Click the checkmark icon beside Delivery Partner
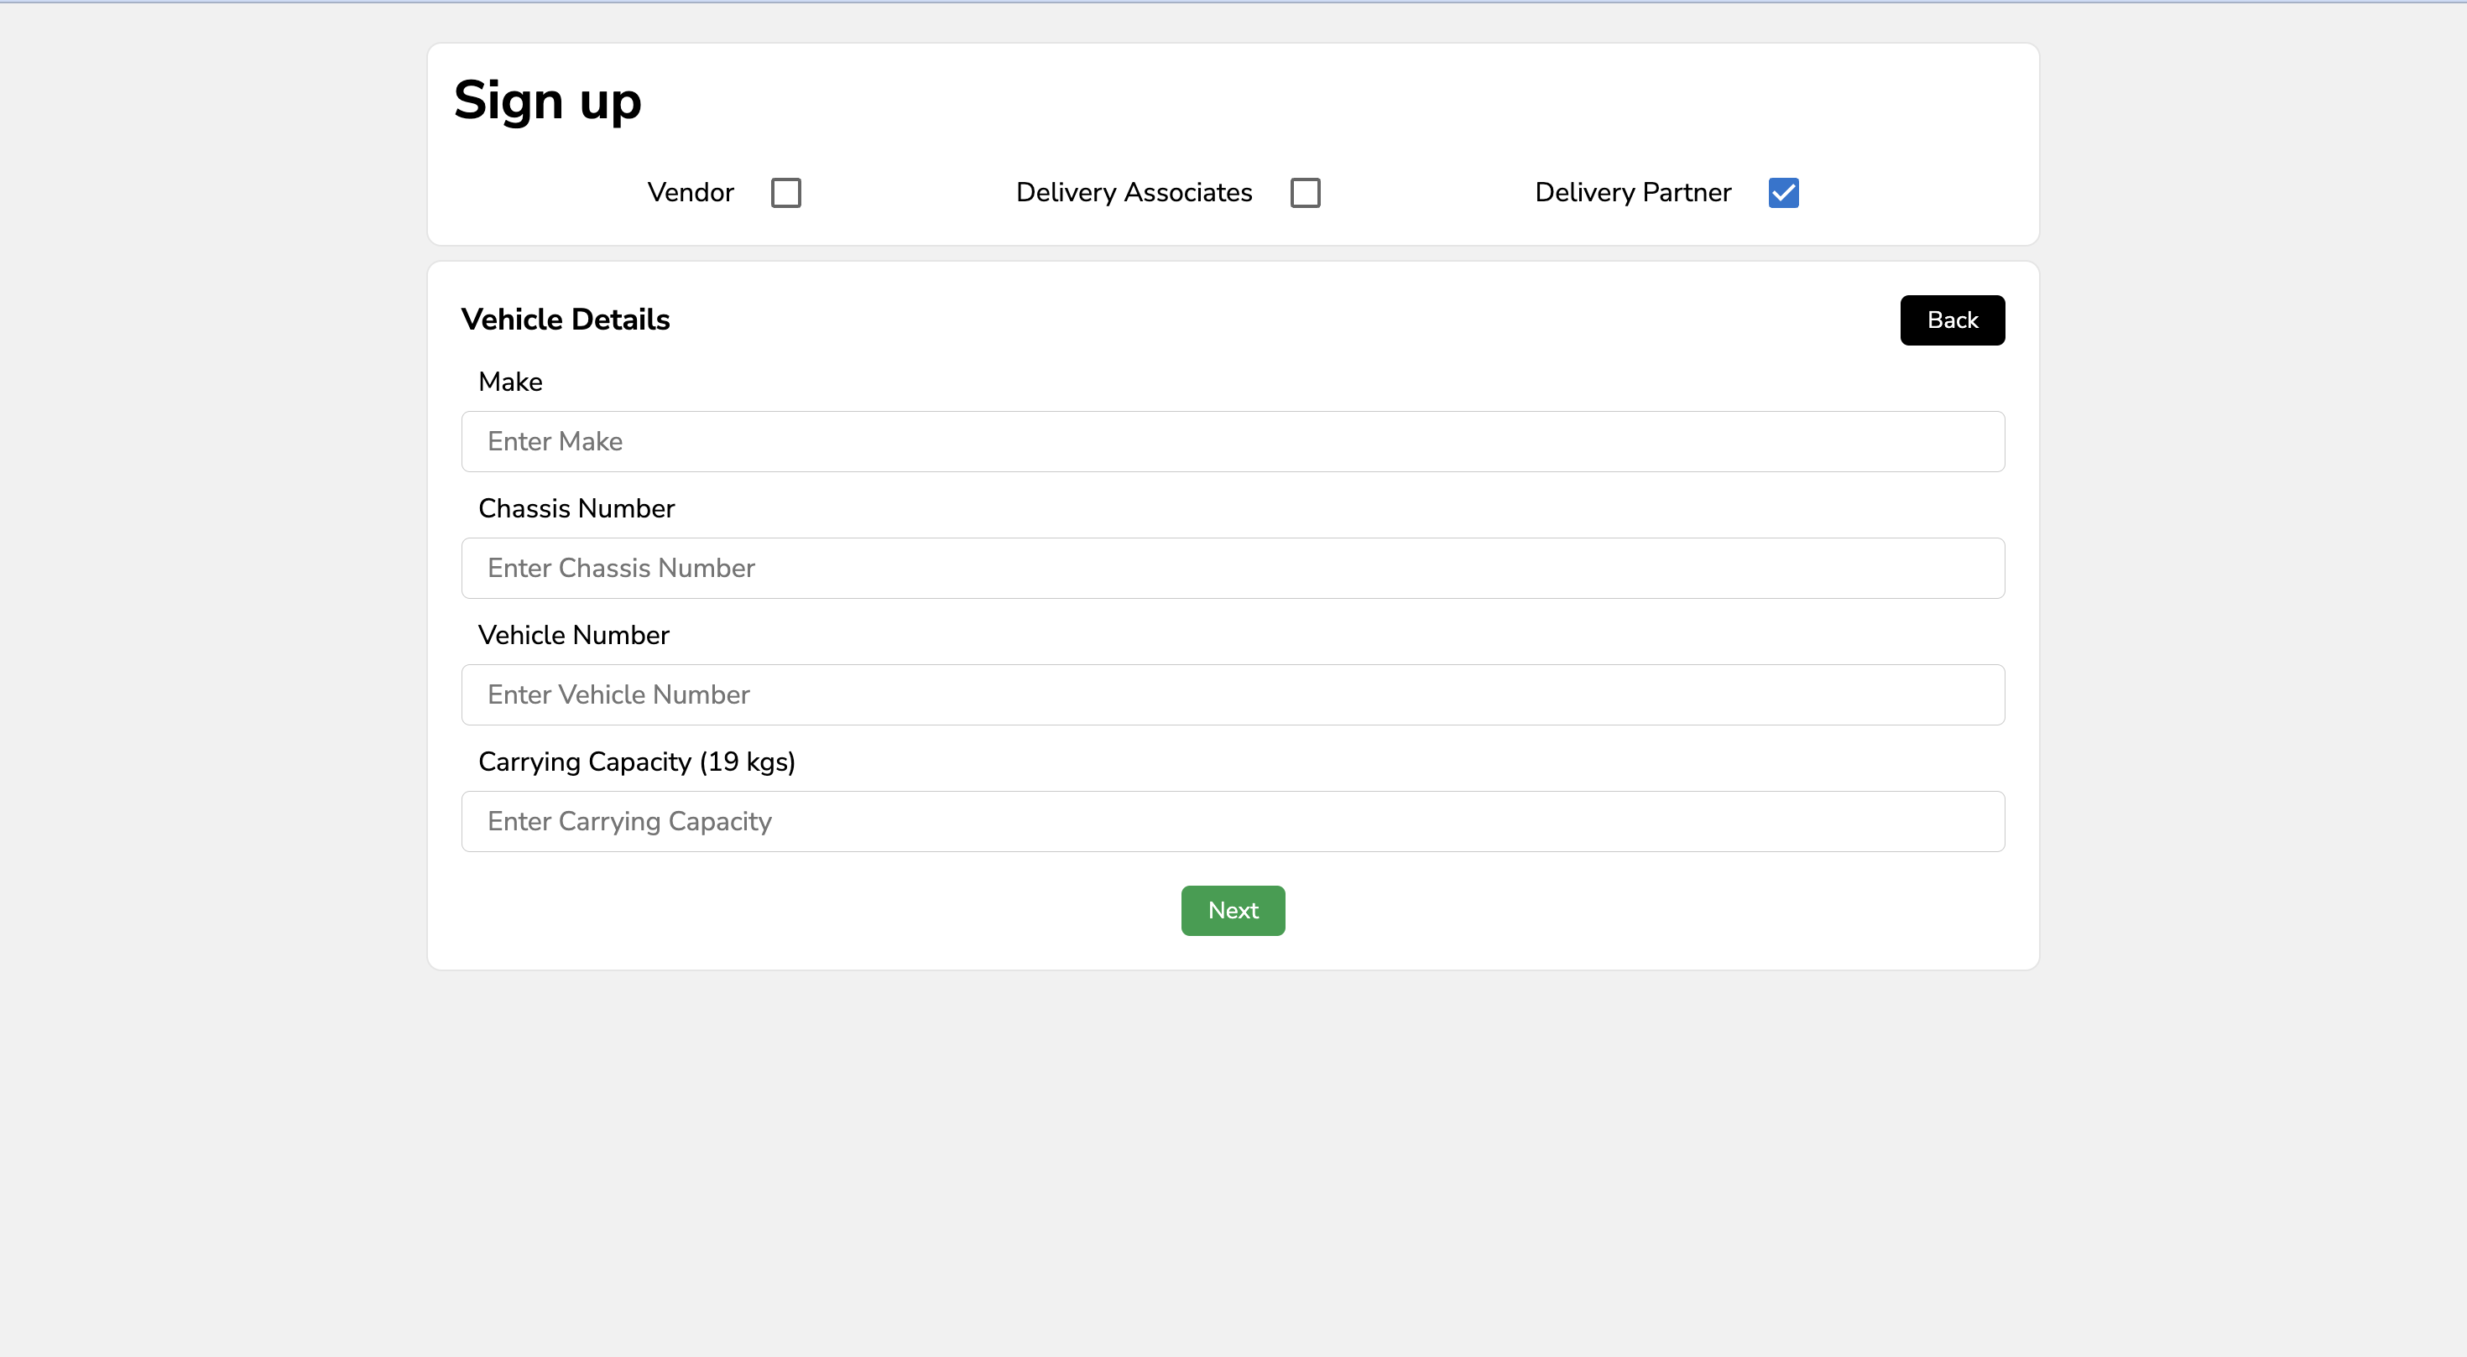 click(1783, 192)
